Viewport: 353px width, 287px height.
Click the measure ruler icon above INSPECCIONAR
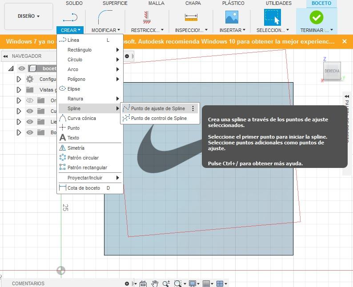click(191, 17)
